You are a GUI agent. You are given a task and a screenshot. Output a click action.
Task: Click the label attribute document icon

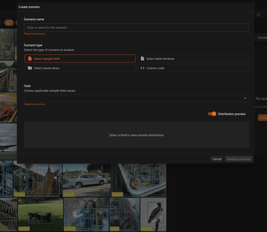[x=142, y=59]
